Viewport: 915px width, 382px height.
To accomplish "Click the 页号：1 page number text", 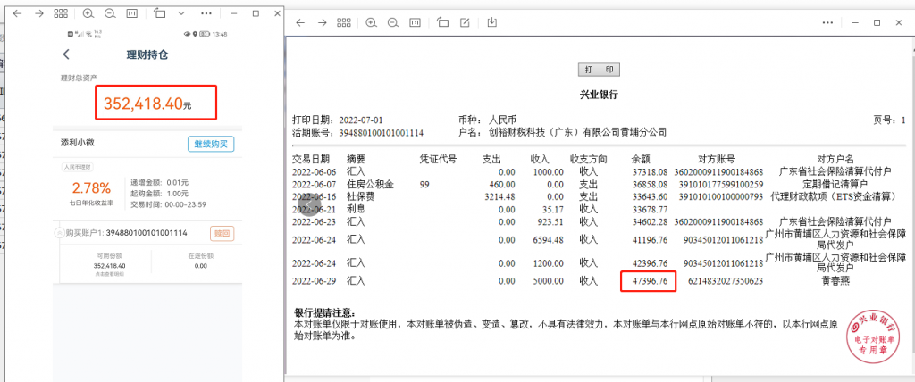I will click(x=889, y=120).
